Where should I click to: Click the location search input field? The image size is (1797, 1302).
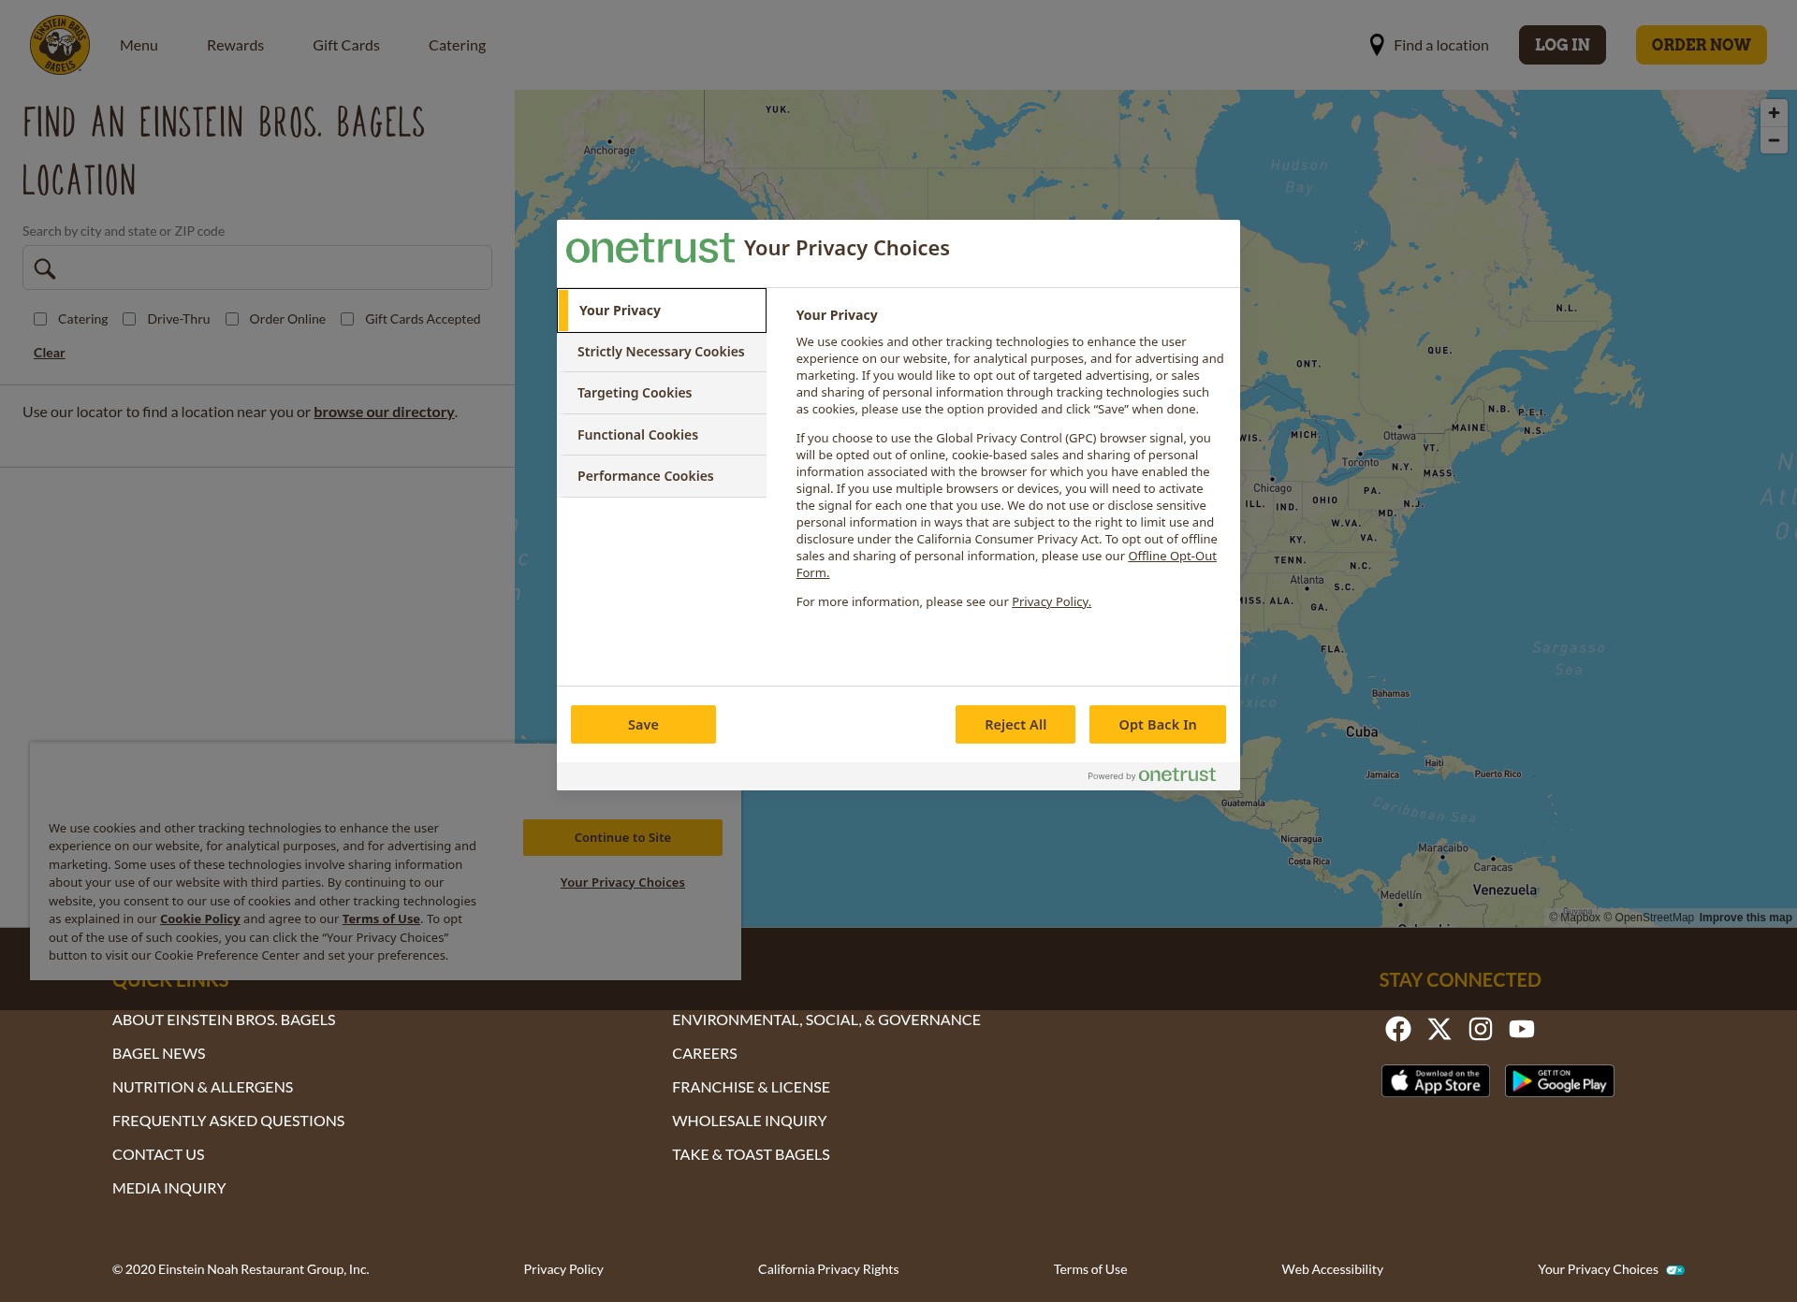click(257, 268)
